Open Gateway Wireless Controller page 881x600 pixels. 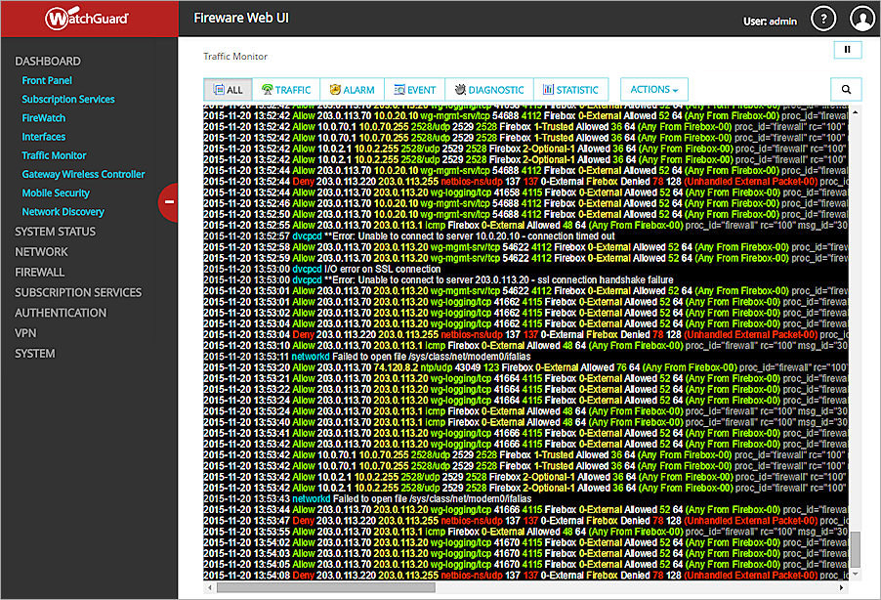[x=82, y=174]
